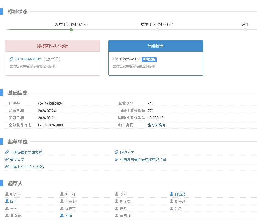The height and width of the screenshot is (223, 257).
Task: Click the 实施于 2024-09-01 timeline marker
Action: [157, 30]
